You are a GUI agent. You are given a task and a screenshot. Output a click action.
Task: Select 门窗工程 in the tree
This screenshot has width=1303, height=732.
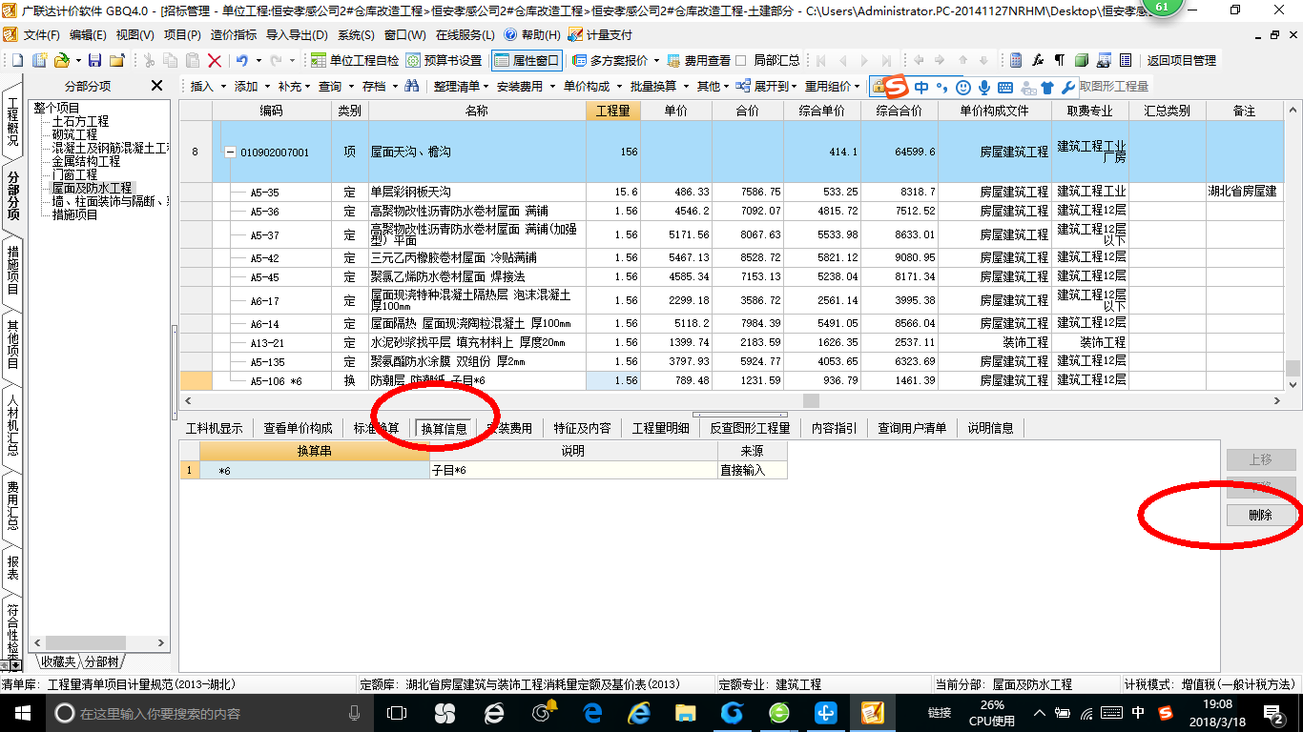tap(74, 175)
